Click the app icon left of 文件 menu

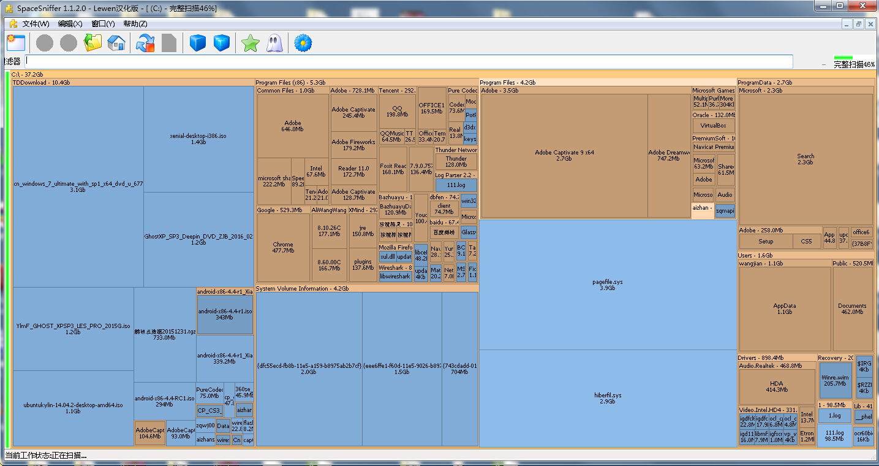tap(13, 24)
